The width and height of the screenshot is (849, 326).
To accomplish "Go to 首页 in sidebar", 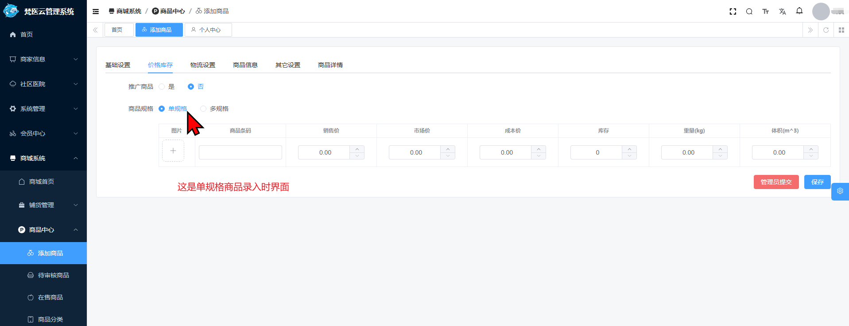I will tap(43, 34).
